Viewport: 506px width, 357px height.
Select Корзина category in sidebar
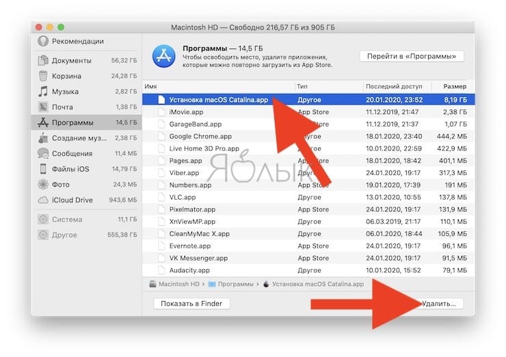coord(86,76)
